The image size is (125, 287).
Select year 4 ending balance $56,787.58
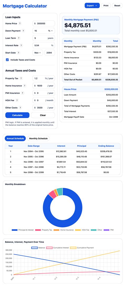(106, 167)
